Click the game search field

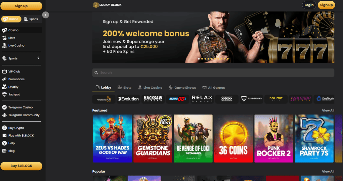coord(213,73)
